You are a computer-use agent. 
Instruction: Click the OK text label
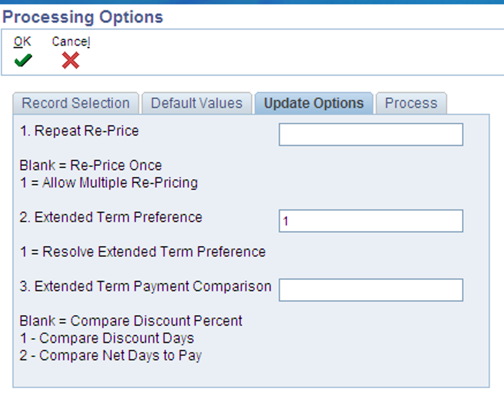coord(22,42)
